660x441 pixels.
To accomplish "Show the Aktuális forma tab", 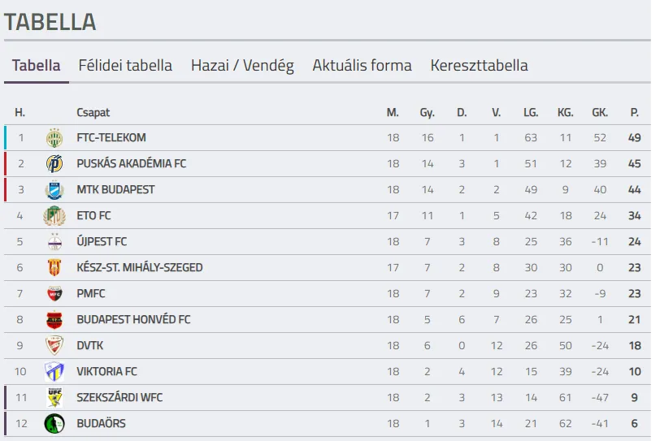I will point(362,66).
